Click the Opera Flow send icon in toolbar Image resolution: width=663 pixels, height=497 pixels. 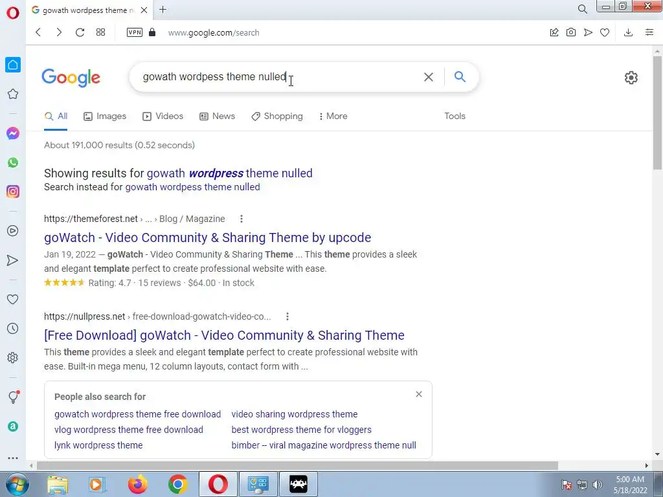pyautogui.click(x=588, y=32)
